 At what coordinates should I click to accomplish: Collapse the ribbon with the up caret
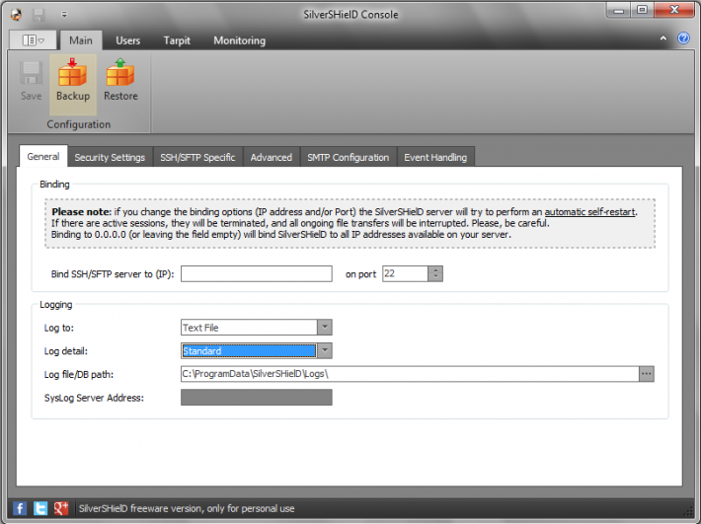[x=663, y=38]
